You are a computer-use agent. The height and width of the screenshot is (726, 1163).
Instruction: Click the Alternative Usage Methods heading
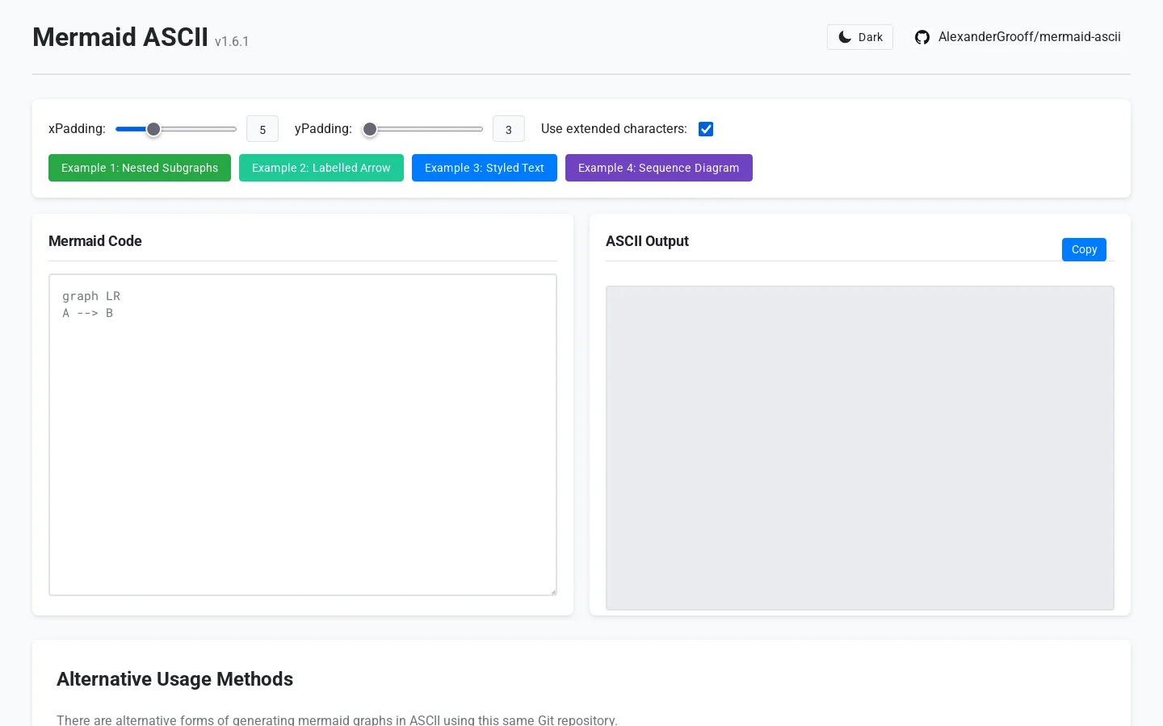pyautogui.click(x=174, y=679)
